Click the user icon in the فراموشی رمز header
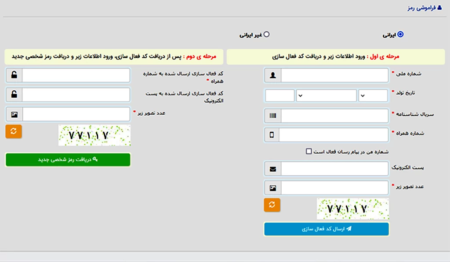The image size is (450, 262). click(x=439, y=8)
